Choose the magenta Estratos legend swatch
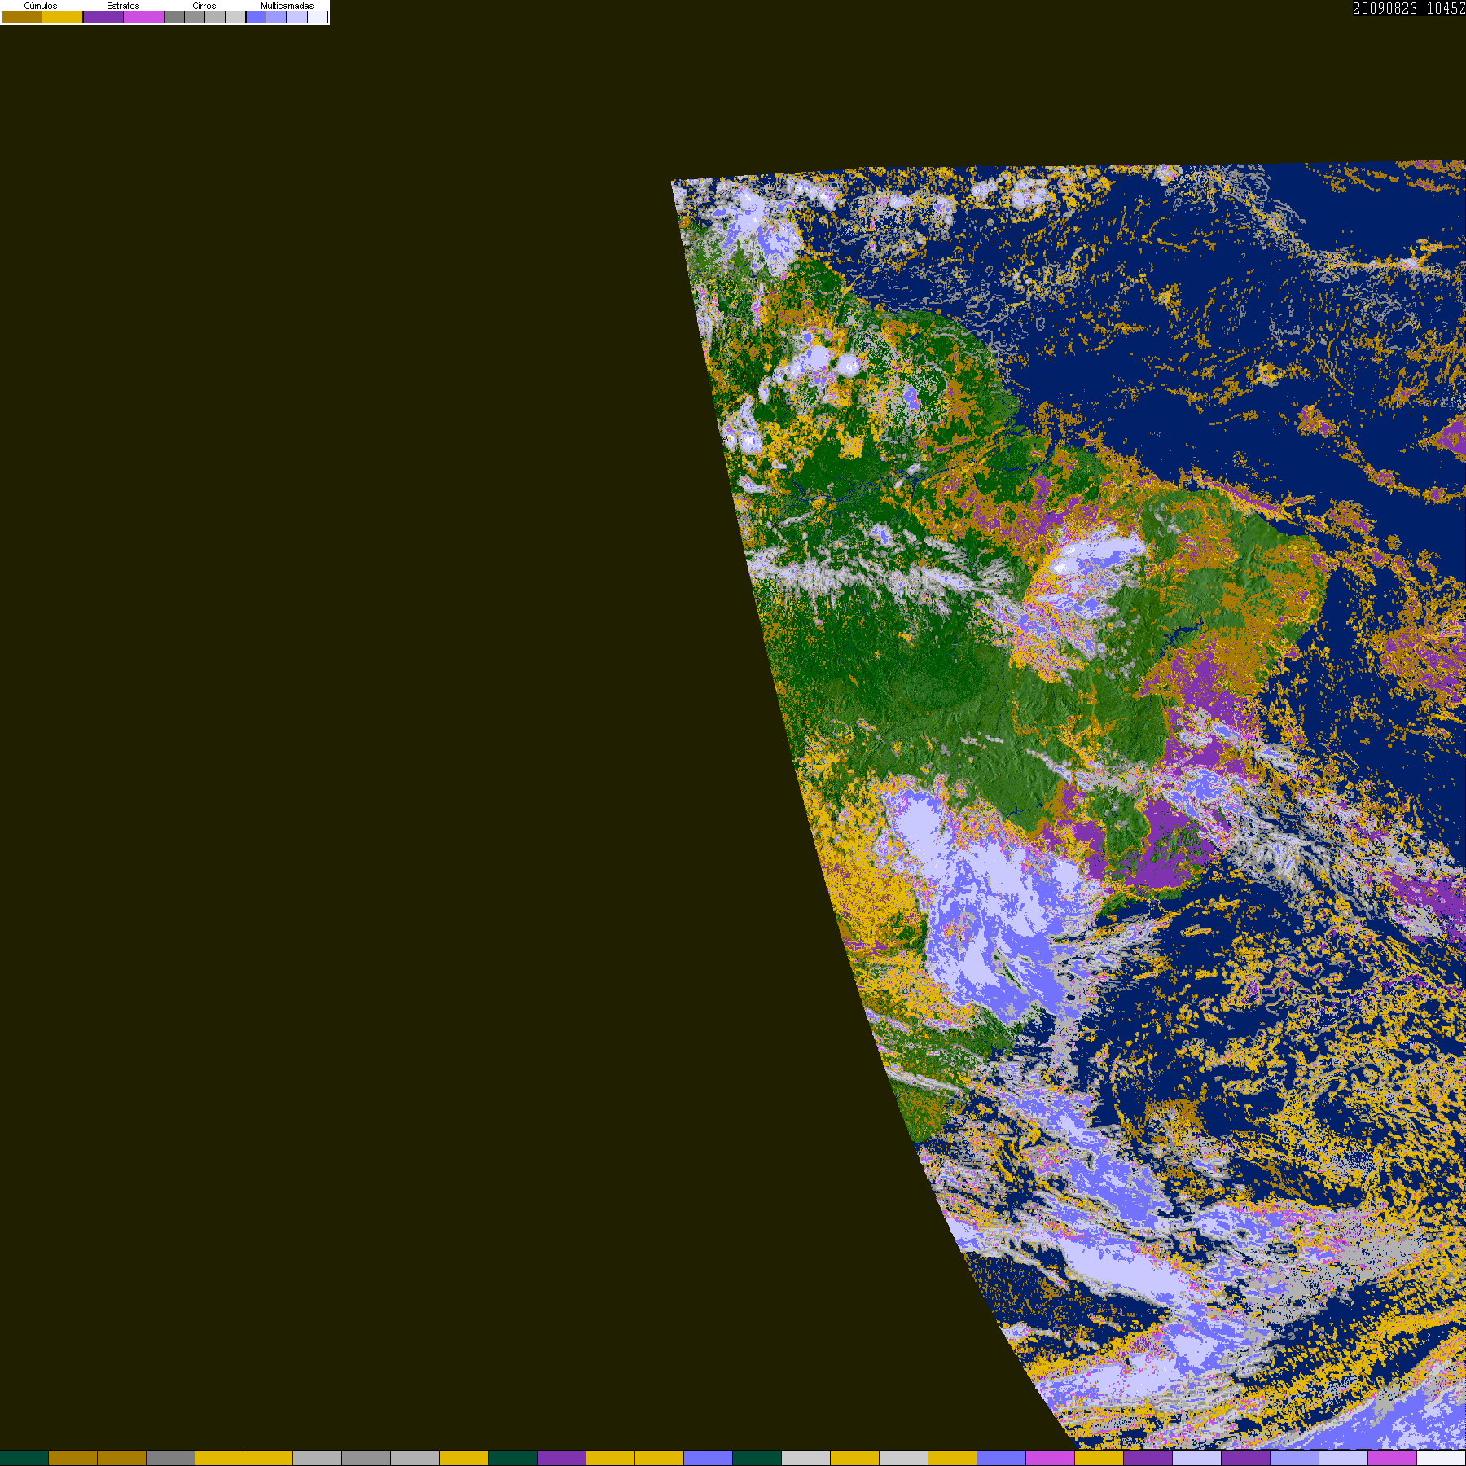 click(x=144, y=17)
